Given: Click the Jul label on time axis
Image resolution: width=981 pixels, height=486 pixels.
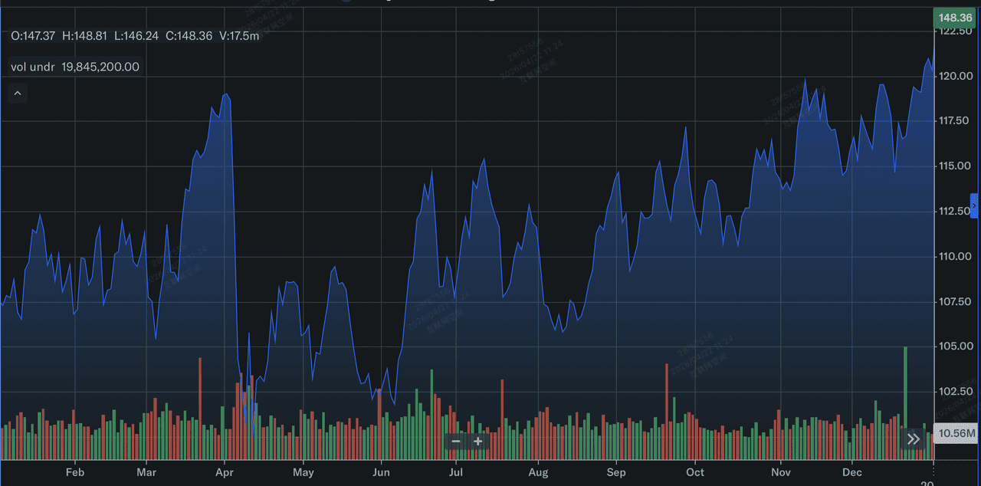Looking at the screenshot, I should (454, 472).
